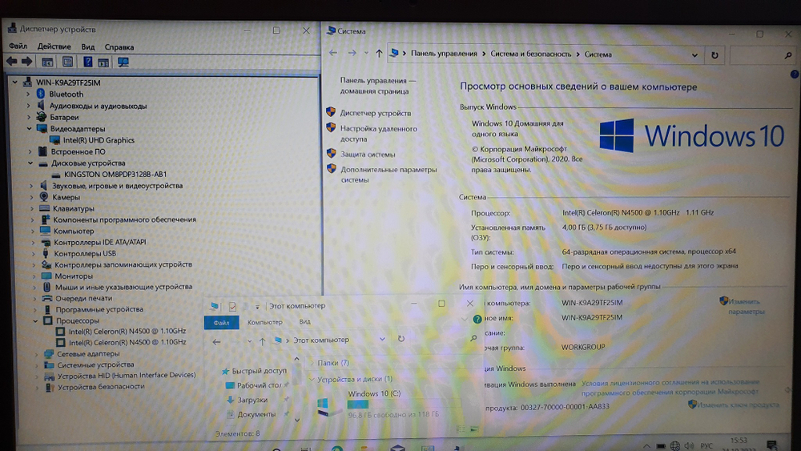
Task: Open Файл menu in Device Manager
Action: click(18, 46)
